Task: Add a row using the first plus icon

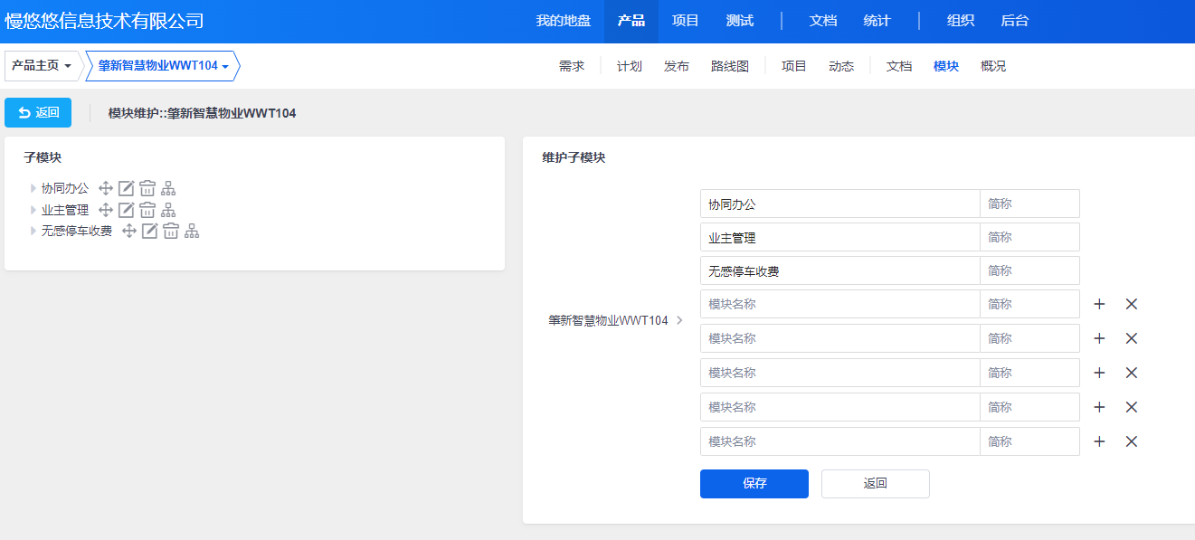Action: [1099, 304]
